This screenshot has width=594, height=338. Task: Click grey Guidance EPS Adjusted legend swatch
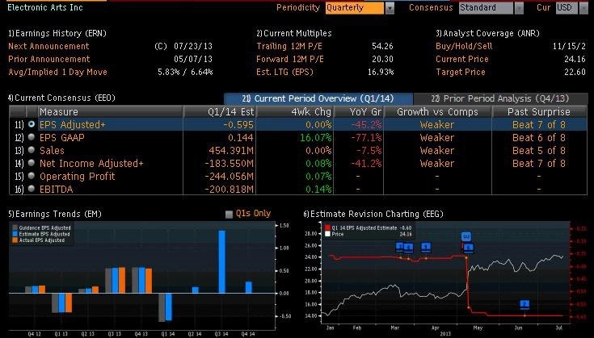click(x=15, y=228)
